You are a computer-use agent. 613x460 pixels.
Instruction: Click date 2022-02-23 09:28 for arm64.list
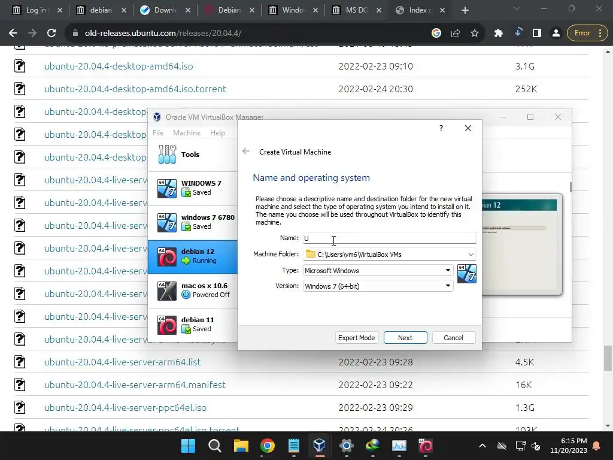[x=376, y=362]
